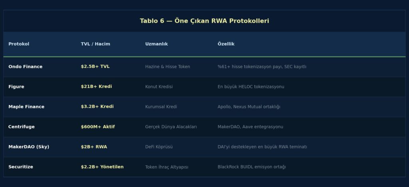Select the "Centrifuge" protocol name
The height and width of the screenshot is (187, 409).
coord(21,127)
